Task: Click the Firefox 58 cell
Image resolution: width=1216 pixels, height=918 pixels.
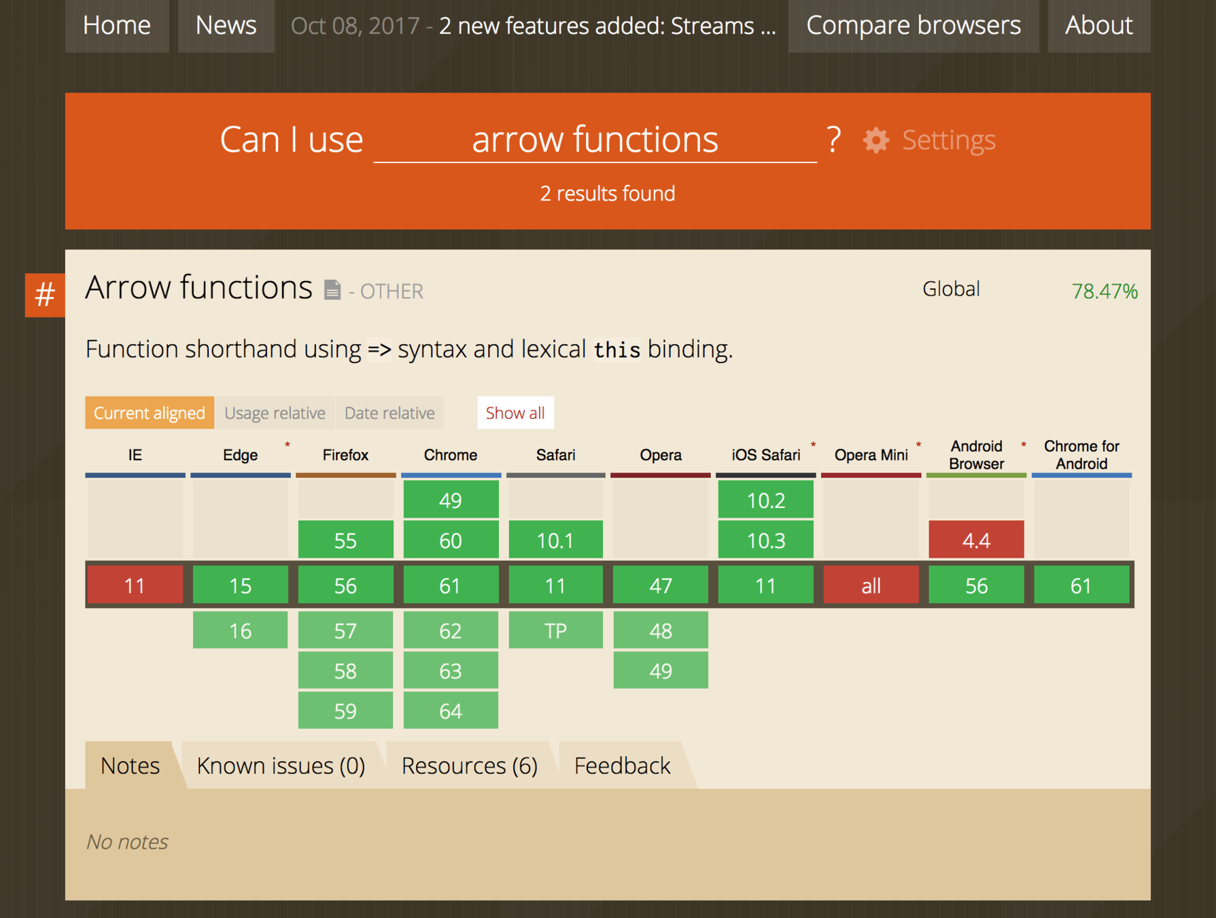Action: click(x=345, y=670)
